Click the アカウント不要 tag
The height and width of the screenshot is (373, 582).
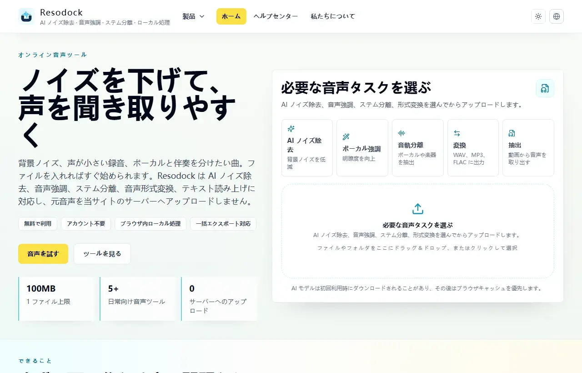click(86, 224)
